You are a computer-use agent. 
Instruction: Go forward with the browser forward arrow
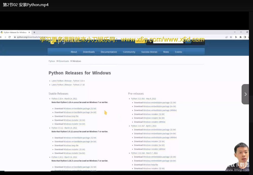(x=5, y=37)
